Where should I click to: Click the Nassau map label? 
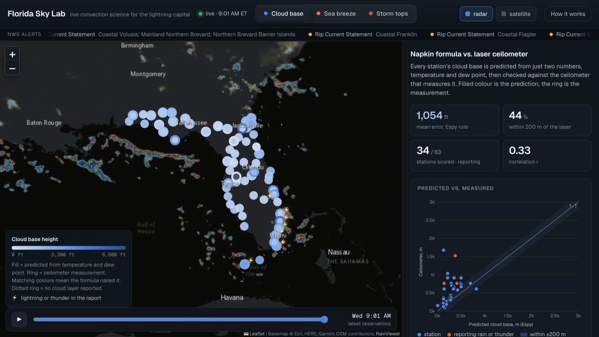pos(338,252)
